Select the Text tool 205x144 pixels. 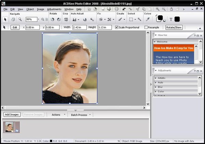pos(171,19)
